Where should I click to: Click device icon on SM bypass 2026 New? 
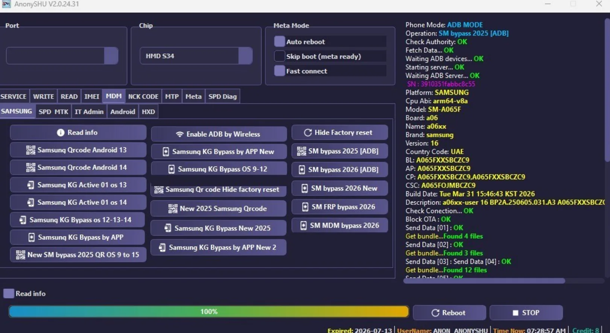point(304,188)
